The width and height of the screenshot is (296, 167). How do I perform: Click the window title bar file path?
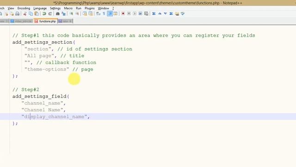click(x=137, y=3)
